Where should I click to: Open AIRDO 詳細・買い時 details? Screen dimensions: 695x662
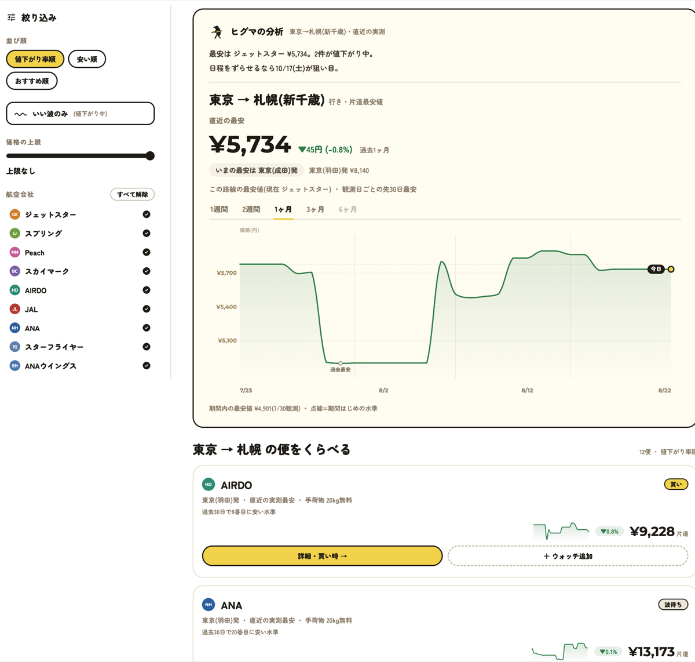click(322, 556)
